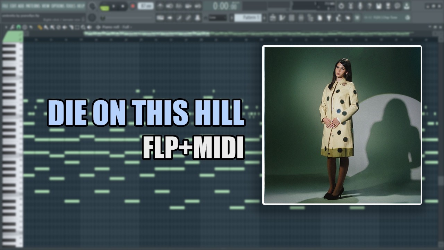Open the OPTIONS menu
Image resolution: width=444 pixels, height=250 pixels.
point(58,6)
